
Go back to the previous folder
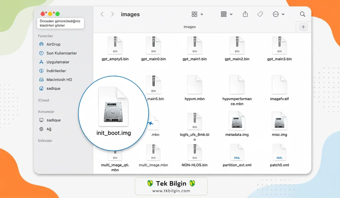click(x=102, y=14)
